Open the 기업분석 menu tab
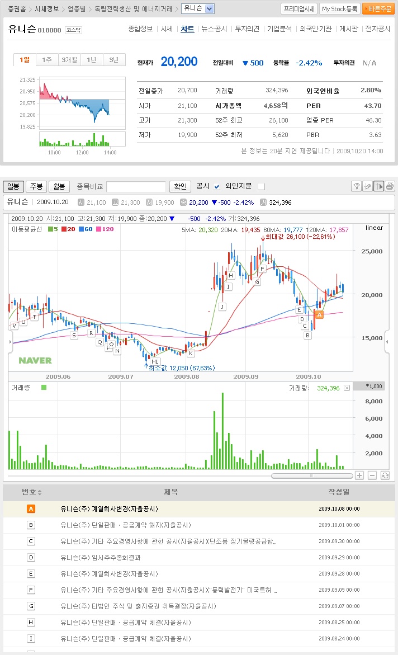This screenshot has height=655, width=398. click(x=279, y=29)
